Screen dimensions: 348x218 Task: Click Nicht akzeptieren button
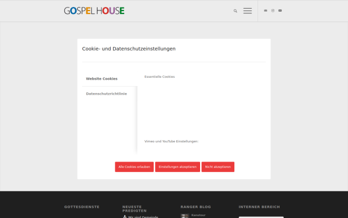pyautogui.click(x=218, y=167)
